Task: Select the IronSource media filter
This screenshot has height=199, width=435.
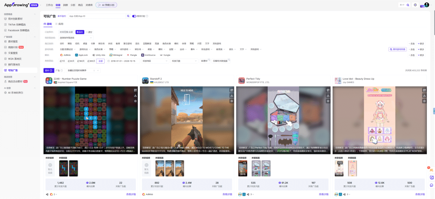Action: click(148, 55)
